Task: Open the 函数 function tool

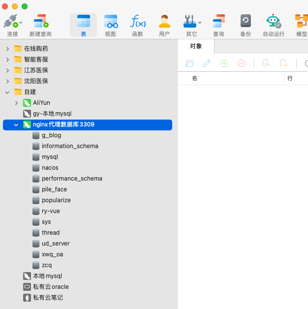Action: click(x=137, y=22)
